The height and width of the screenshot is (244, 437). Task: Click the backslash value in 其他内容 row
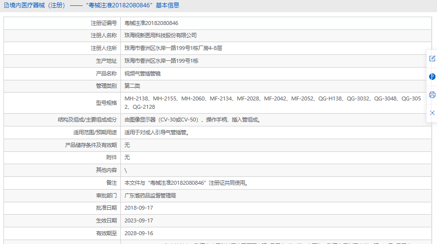point(126,171)
